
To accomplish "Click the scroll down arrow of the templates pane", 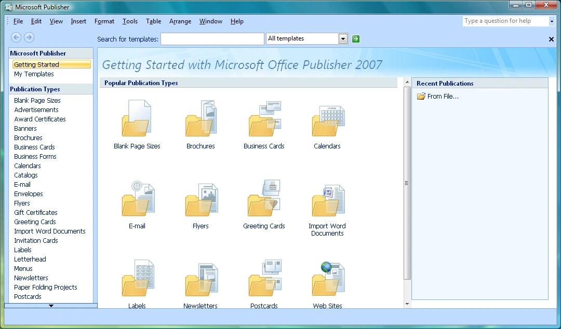I will (407, 304).
